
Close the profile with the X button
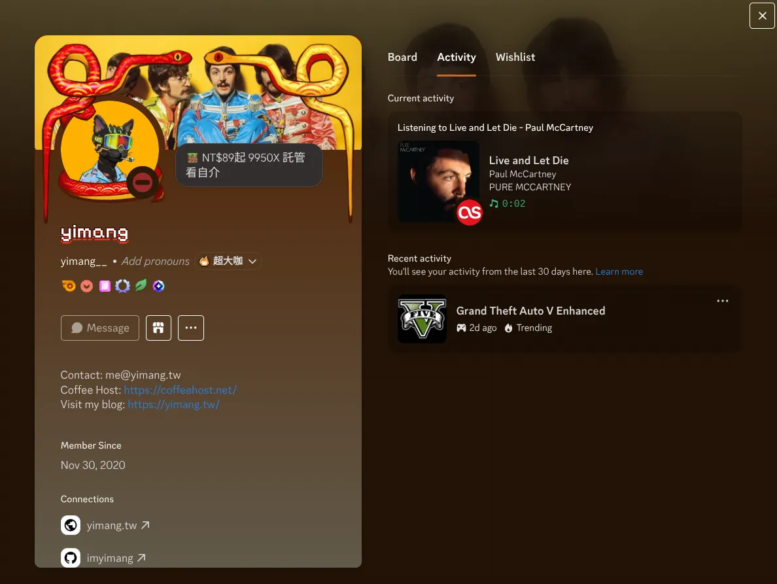click(762, 16)
